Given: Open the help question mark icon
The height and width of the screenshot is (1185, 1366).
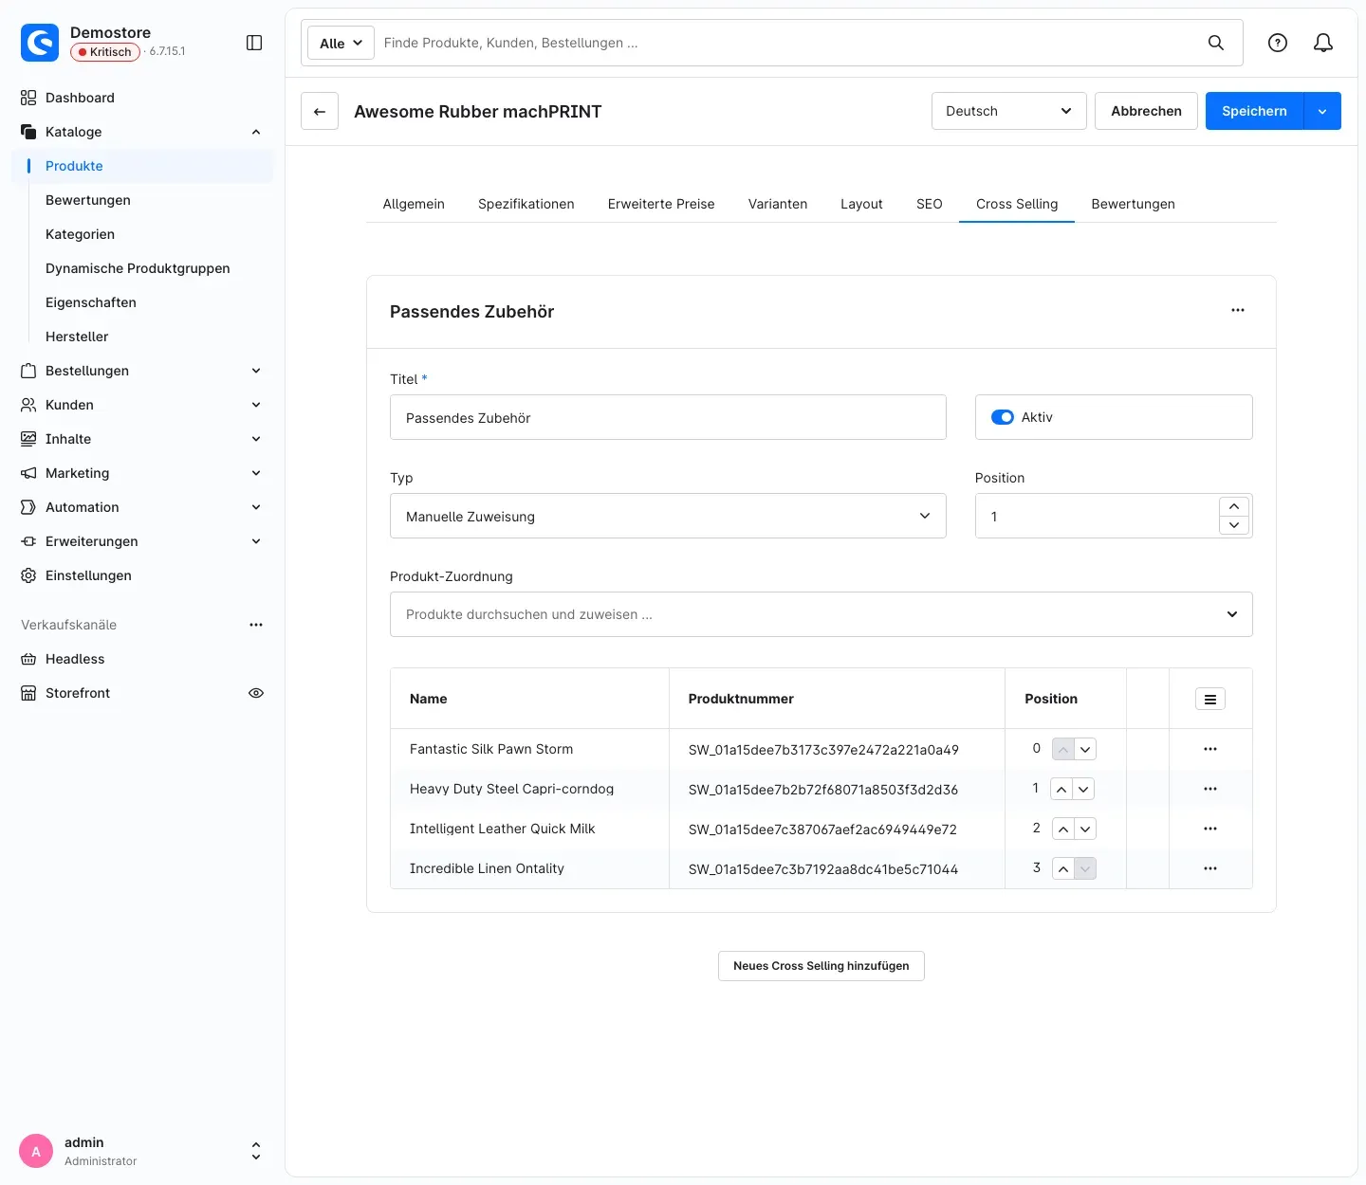Looking at the screenshot, I should tap(1278, 43).
